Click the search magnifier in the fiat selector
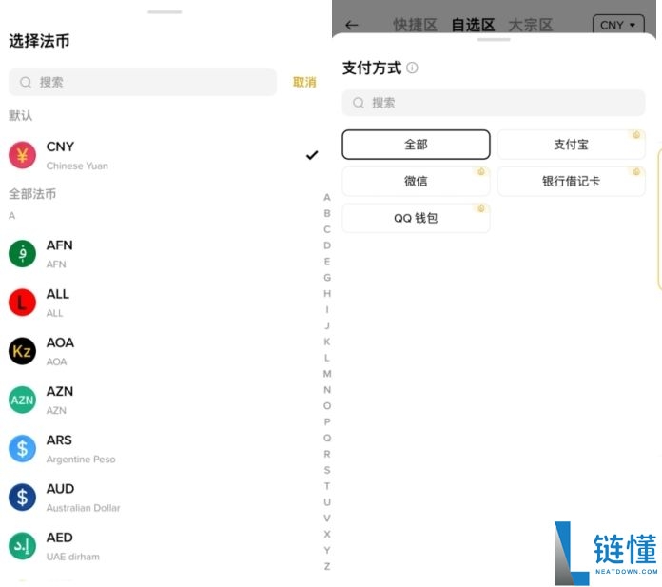Image resolution: width=662 pixels, height=587 pixels. (x=26, y=83)
